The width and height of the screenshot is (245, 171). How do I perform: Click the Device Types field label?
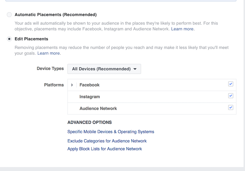point(50,69)
